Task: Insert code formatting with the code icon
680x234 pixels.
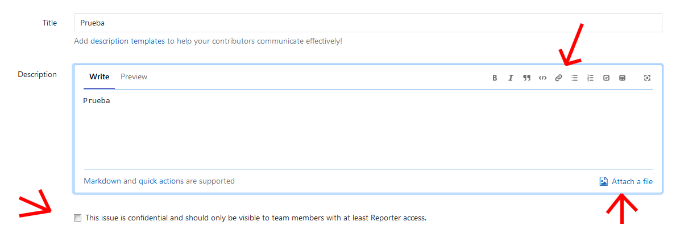Action: click(542, 78)
